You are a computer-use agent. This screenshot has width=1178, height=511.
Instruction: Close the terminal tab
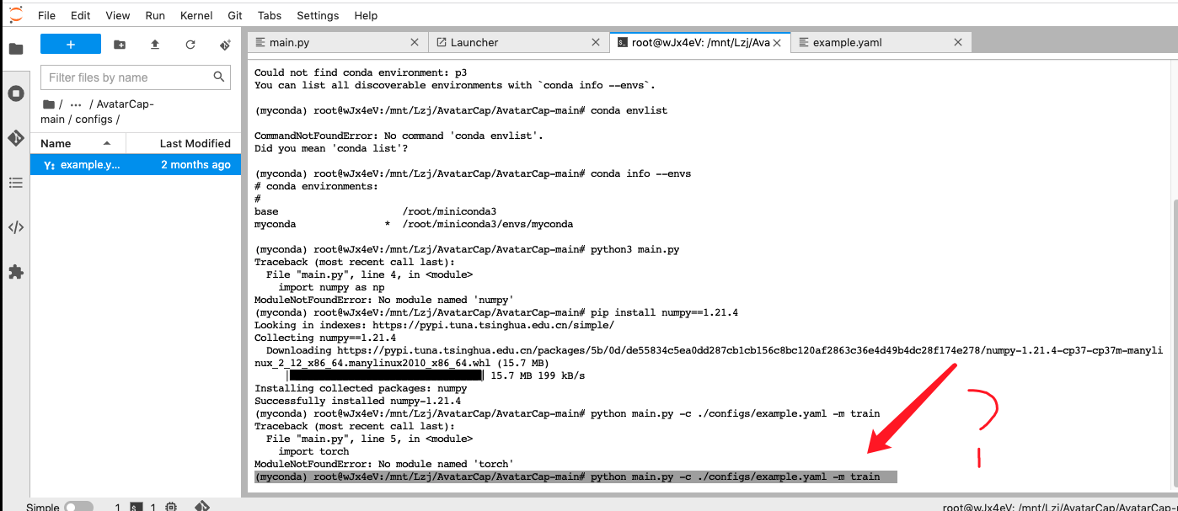point(777,42)
